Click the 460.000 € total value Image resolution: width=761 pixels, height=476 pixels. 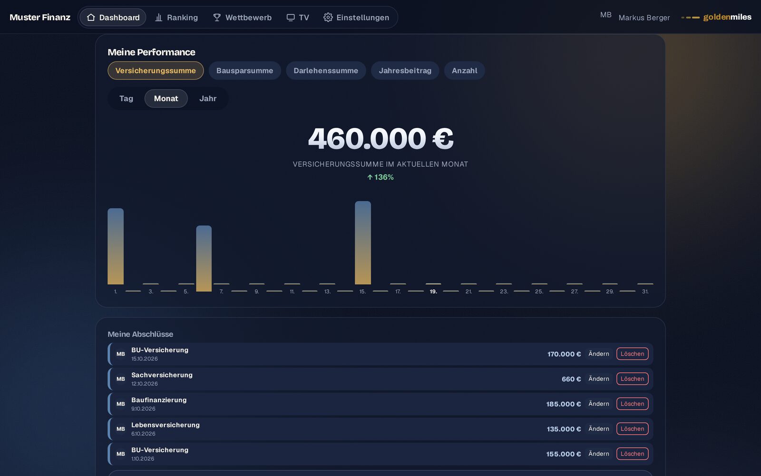[x=380, y=139]
